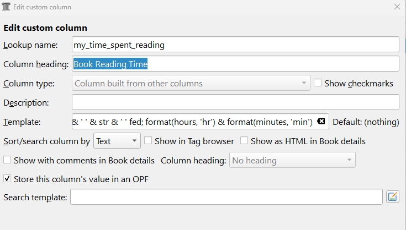The height and width of the screenshot is (230, 406).
Task: Click the Column heading label text
Action: click(36, 64)
